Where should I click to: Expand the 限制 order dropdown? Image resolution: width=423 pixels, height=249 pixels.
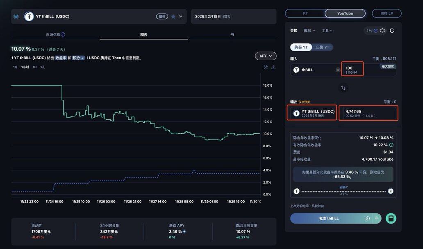309,31
